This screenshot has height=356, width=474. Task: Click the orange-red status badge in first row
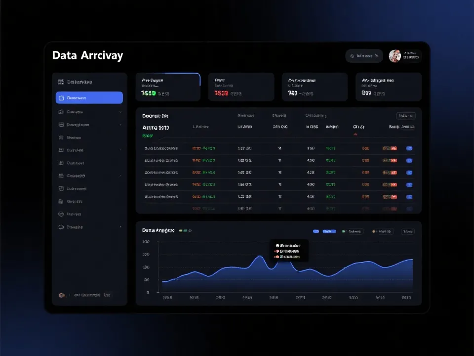tap(390, 148)
